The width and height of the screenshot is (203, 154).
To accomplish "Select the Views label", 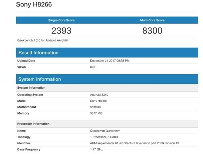I will pyautogui.click(x=22, y=67).
